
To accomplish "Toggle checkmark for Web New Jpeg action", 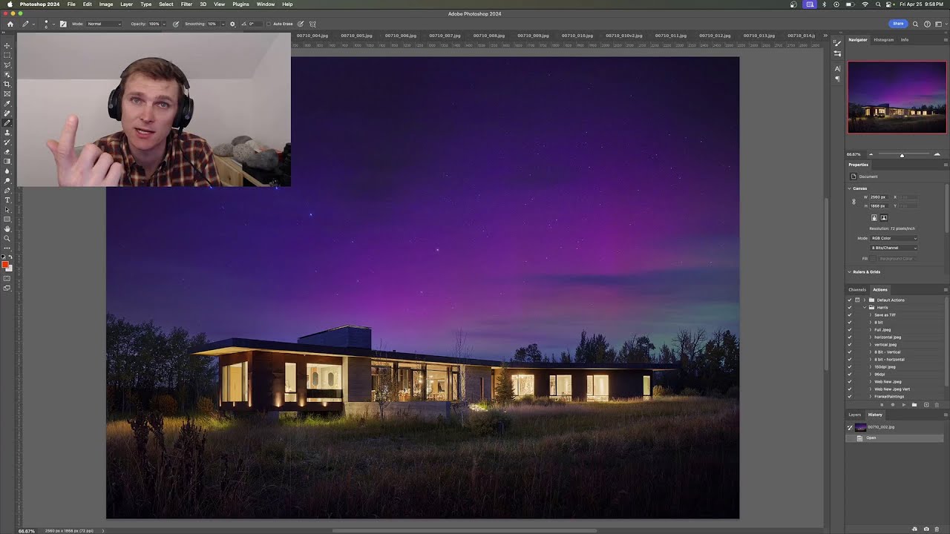I will [850, 381].
